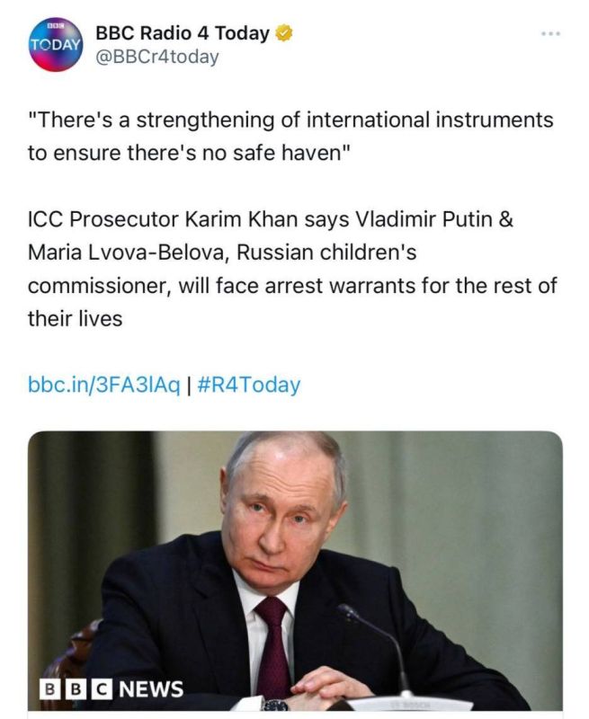
Task: Open the three-dot more options menu
Action: [550, 34]
